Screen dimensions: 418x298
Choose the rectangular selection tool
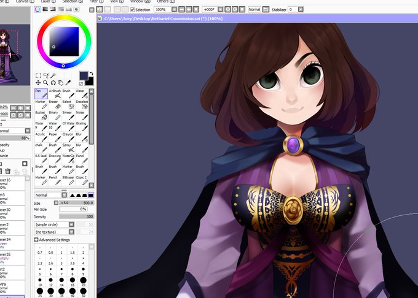click(x=38, y=75)
